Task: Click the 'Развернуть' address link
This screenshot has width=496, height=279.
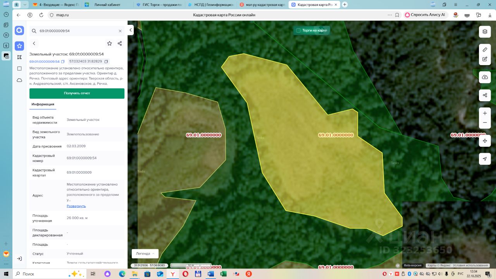Action: click(x=76, y=206)
